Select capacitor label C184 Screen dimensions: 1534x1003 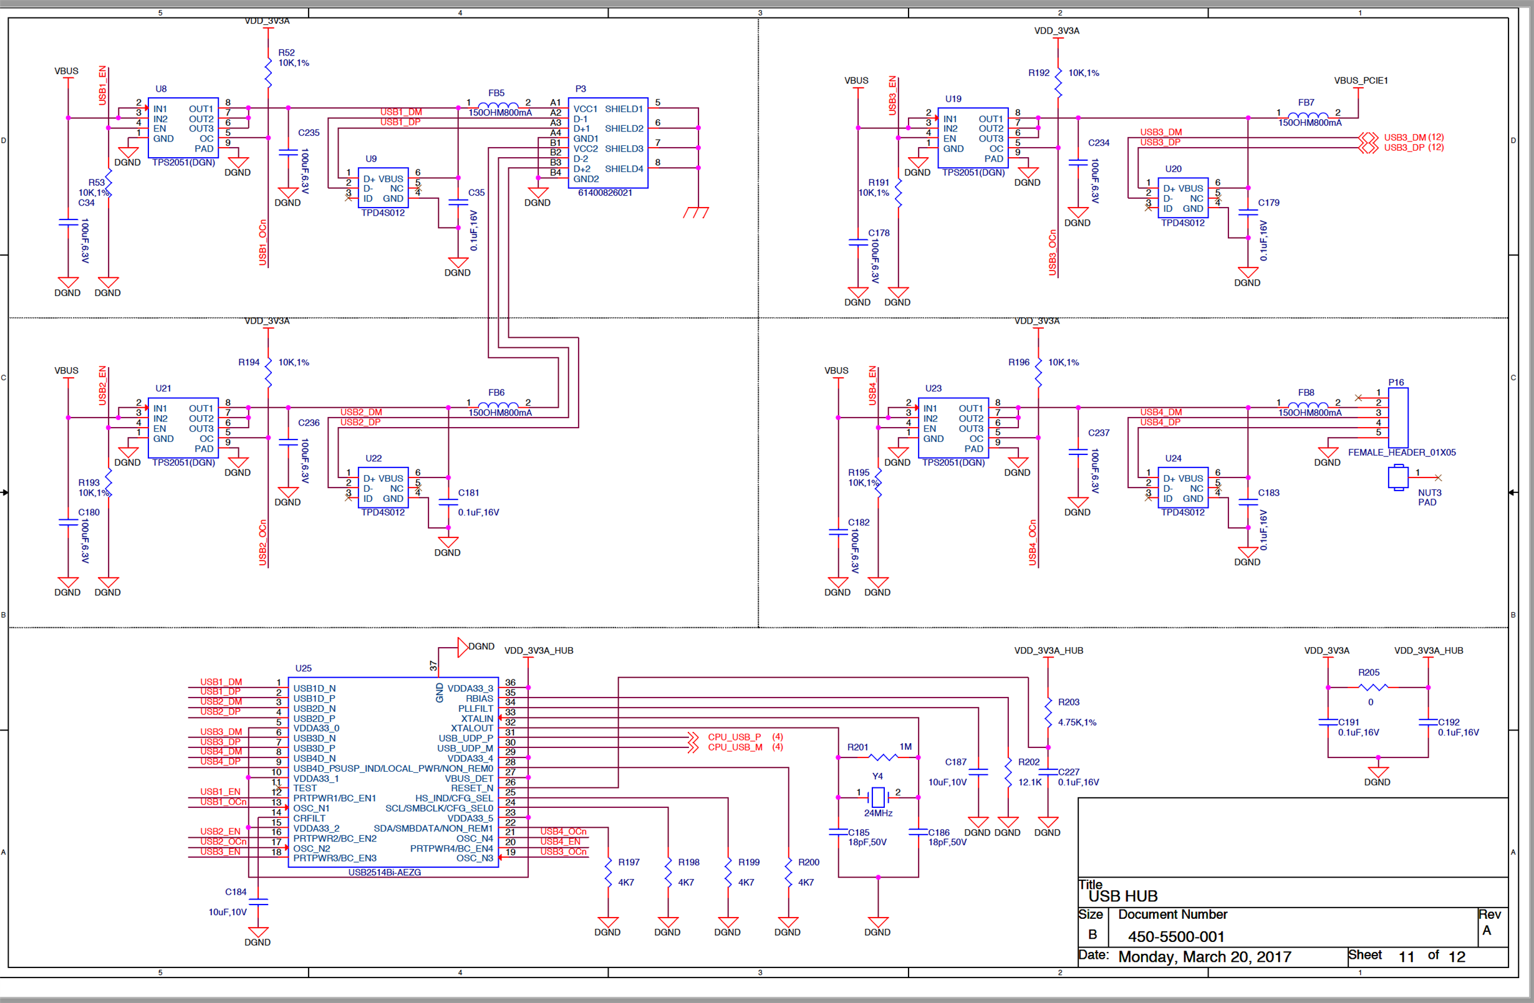click(x=235, y=892)
